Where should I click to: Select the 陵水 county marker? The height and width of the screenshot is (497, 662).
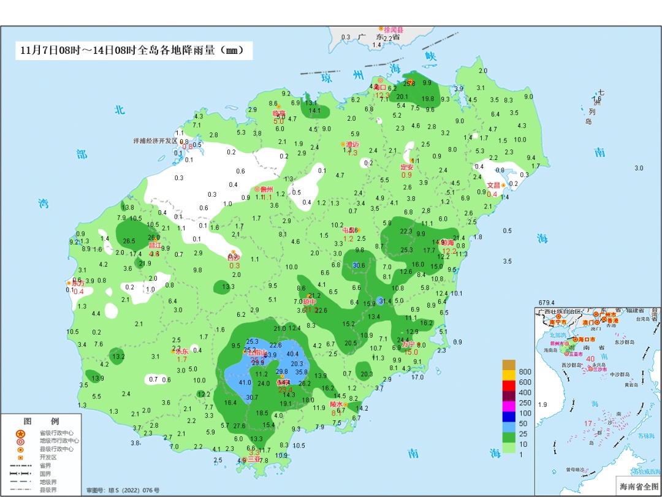(x=346, y=405)
